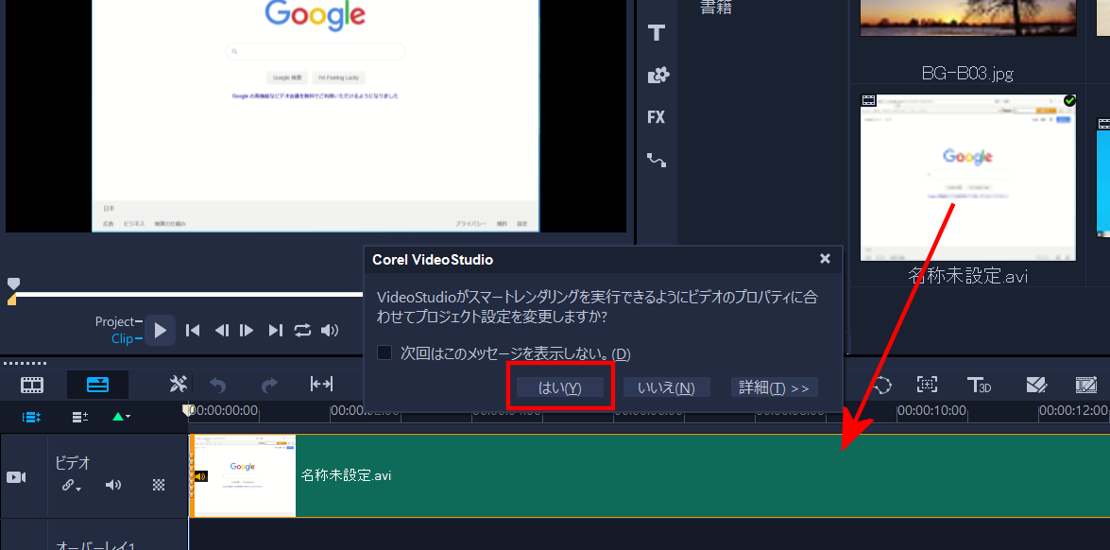Open the Pan and Zoom tool

point(928,385)
